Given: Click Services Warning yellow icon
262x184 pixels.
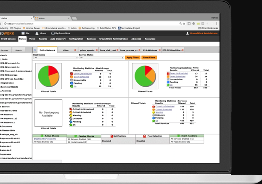Looking at the screenshot, I should pyautogui.click(x=153, y=112).
